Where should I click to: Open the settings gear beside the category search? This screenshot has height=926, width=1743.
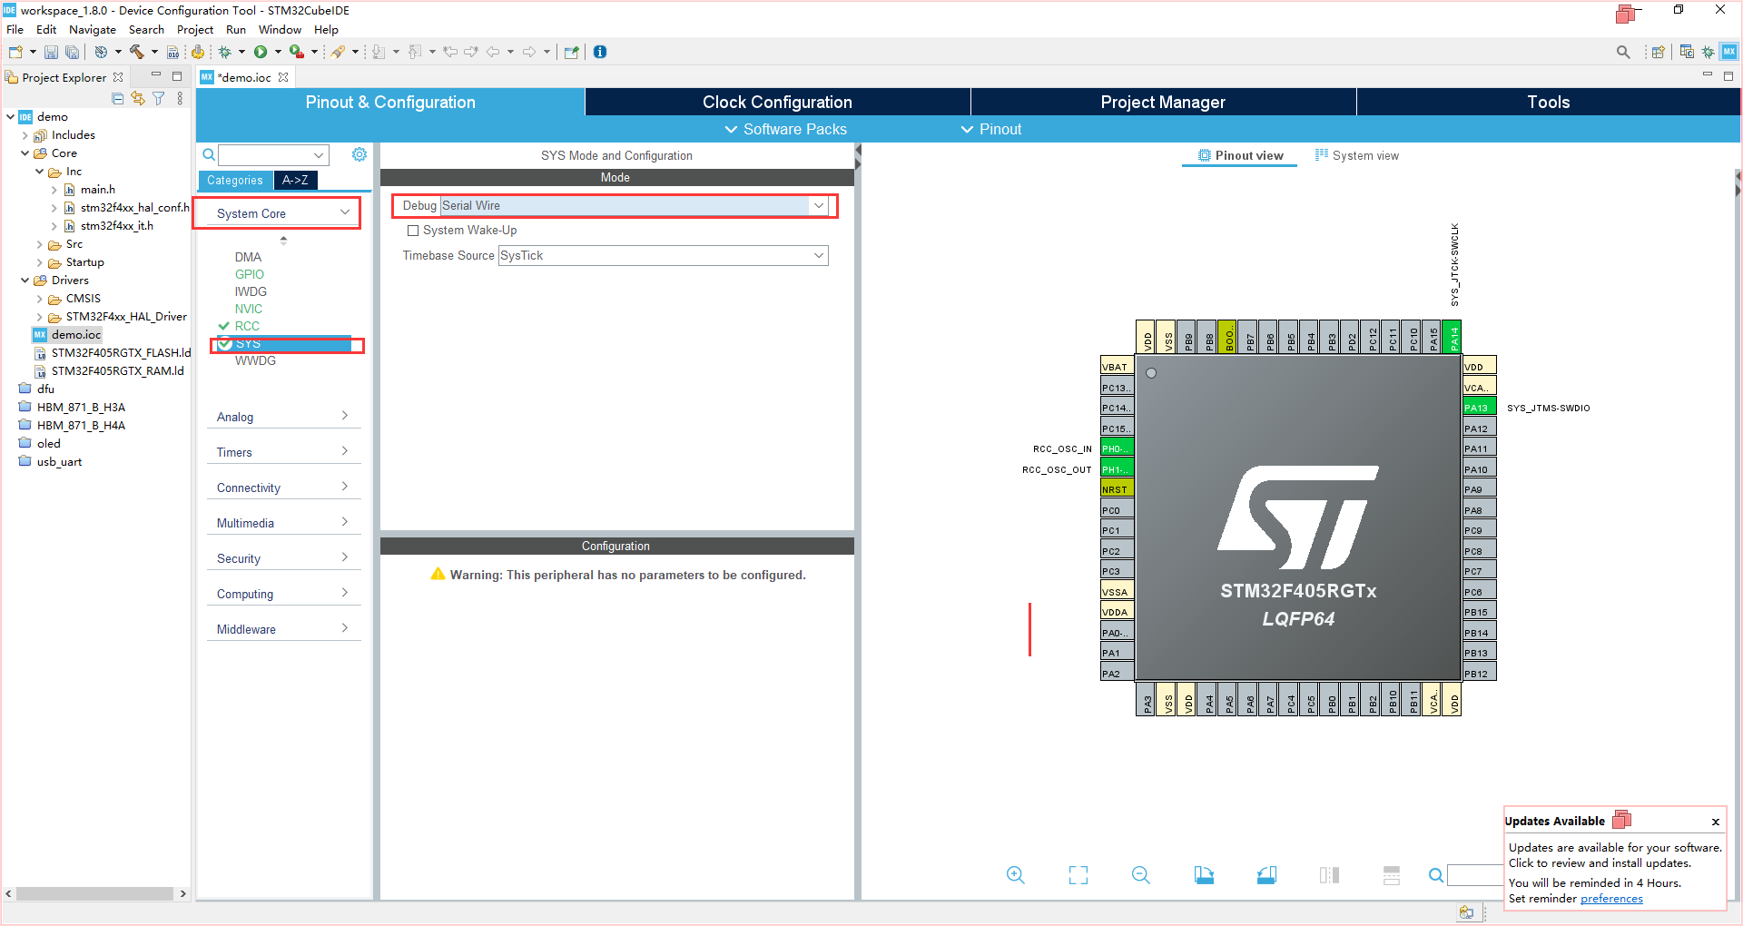click(x=359, y=155)
